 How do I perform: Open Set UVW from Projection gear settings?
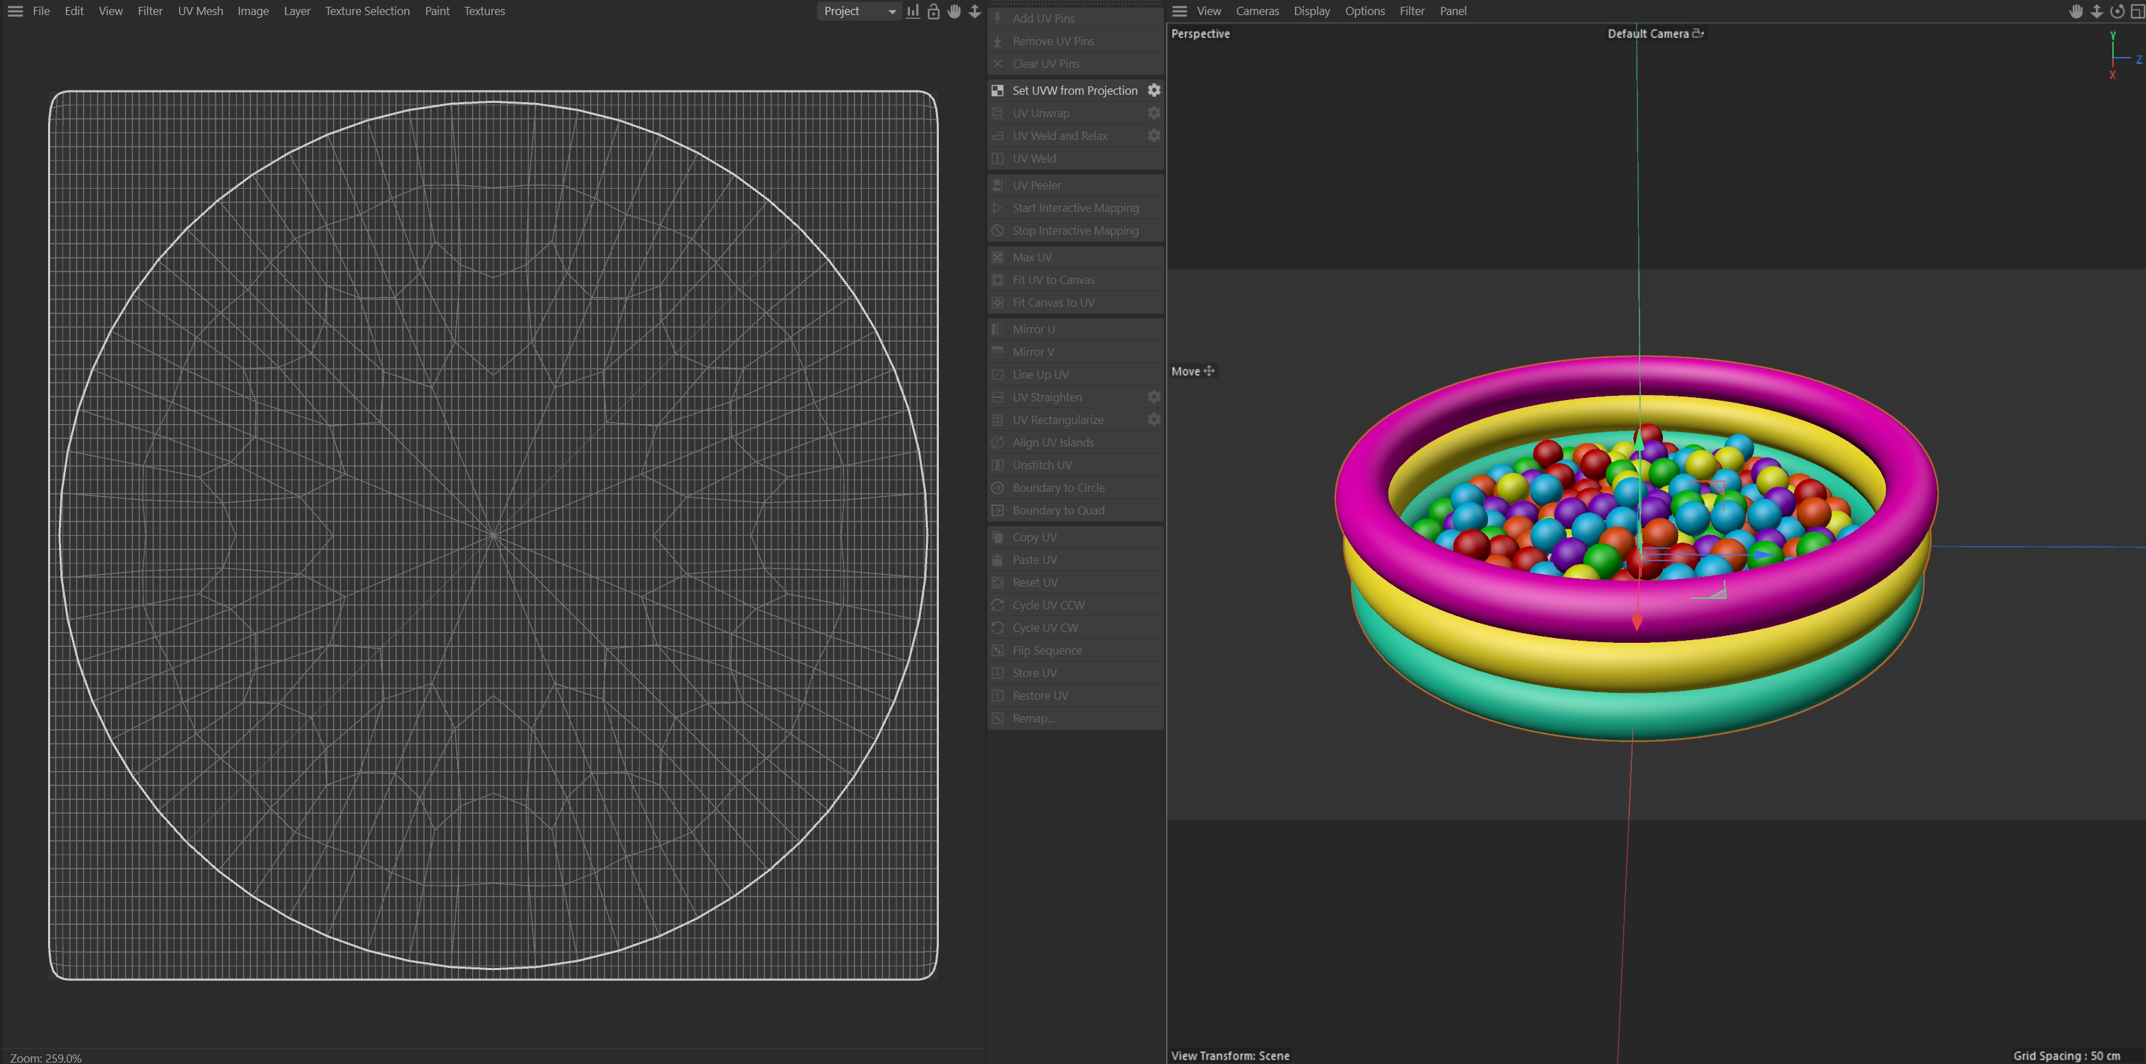1154,90
